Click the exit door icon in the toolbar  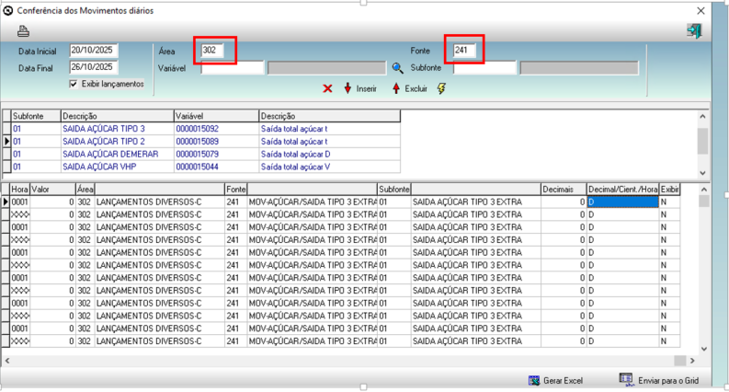pos(694,31)
